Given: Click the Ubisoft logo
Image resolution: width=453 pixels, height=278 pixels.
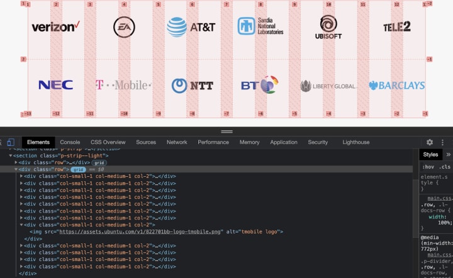Looking at the screenshot, I should [328, 27].
